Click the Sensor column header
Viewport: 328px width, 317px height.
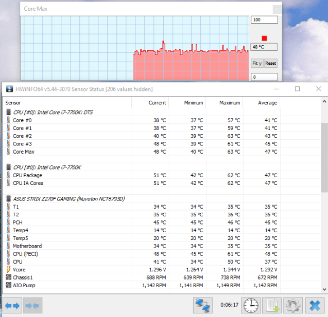[x=67, y=103]
